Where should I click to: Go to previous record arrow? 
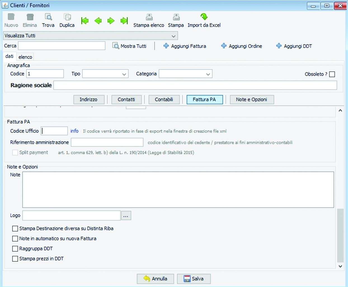click(98, 21)
